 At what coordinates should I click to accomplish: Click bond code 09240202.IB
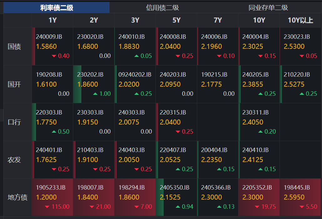135,75
